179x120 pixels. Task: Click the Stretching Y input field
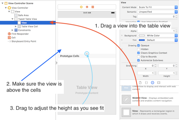pos(167,66)
